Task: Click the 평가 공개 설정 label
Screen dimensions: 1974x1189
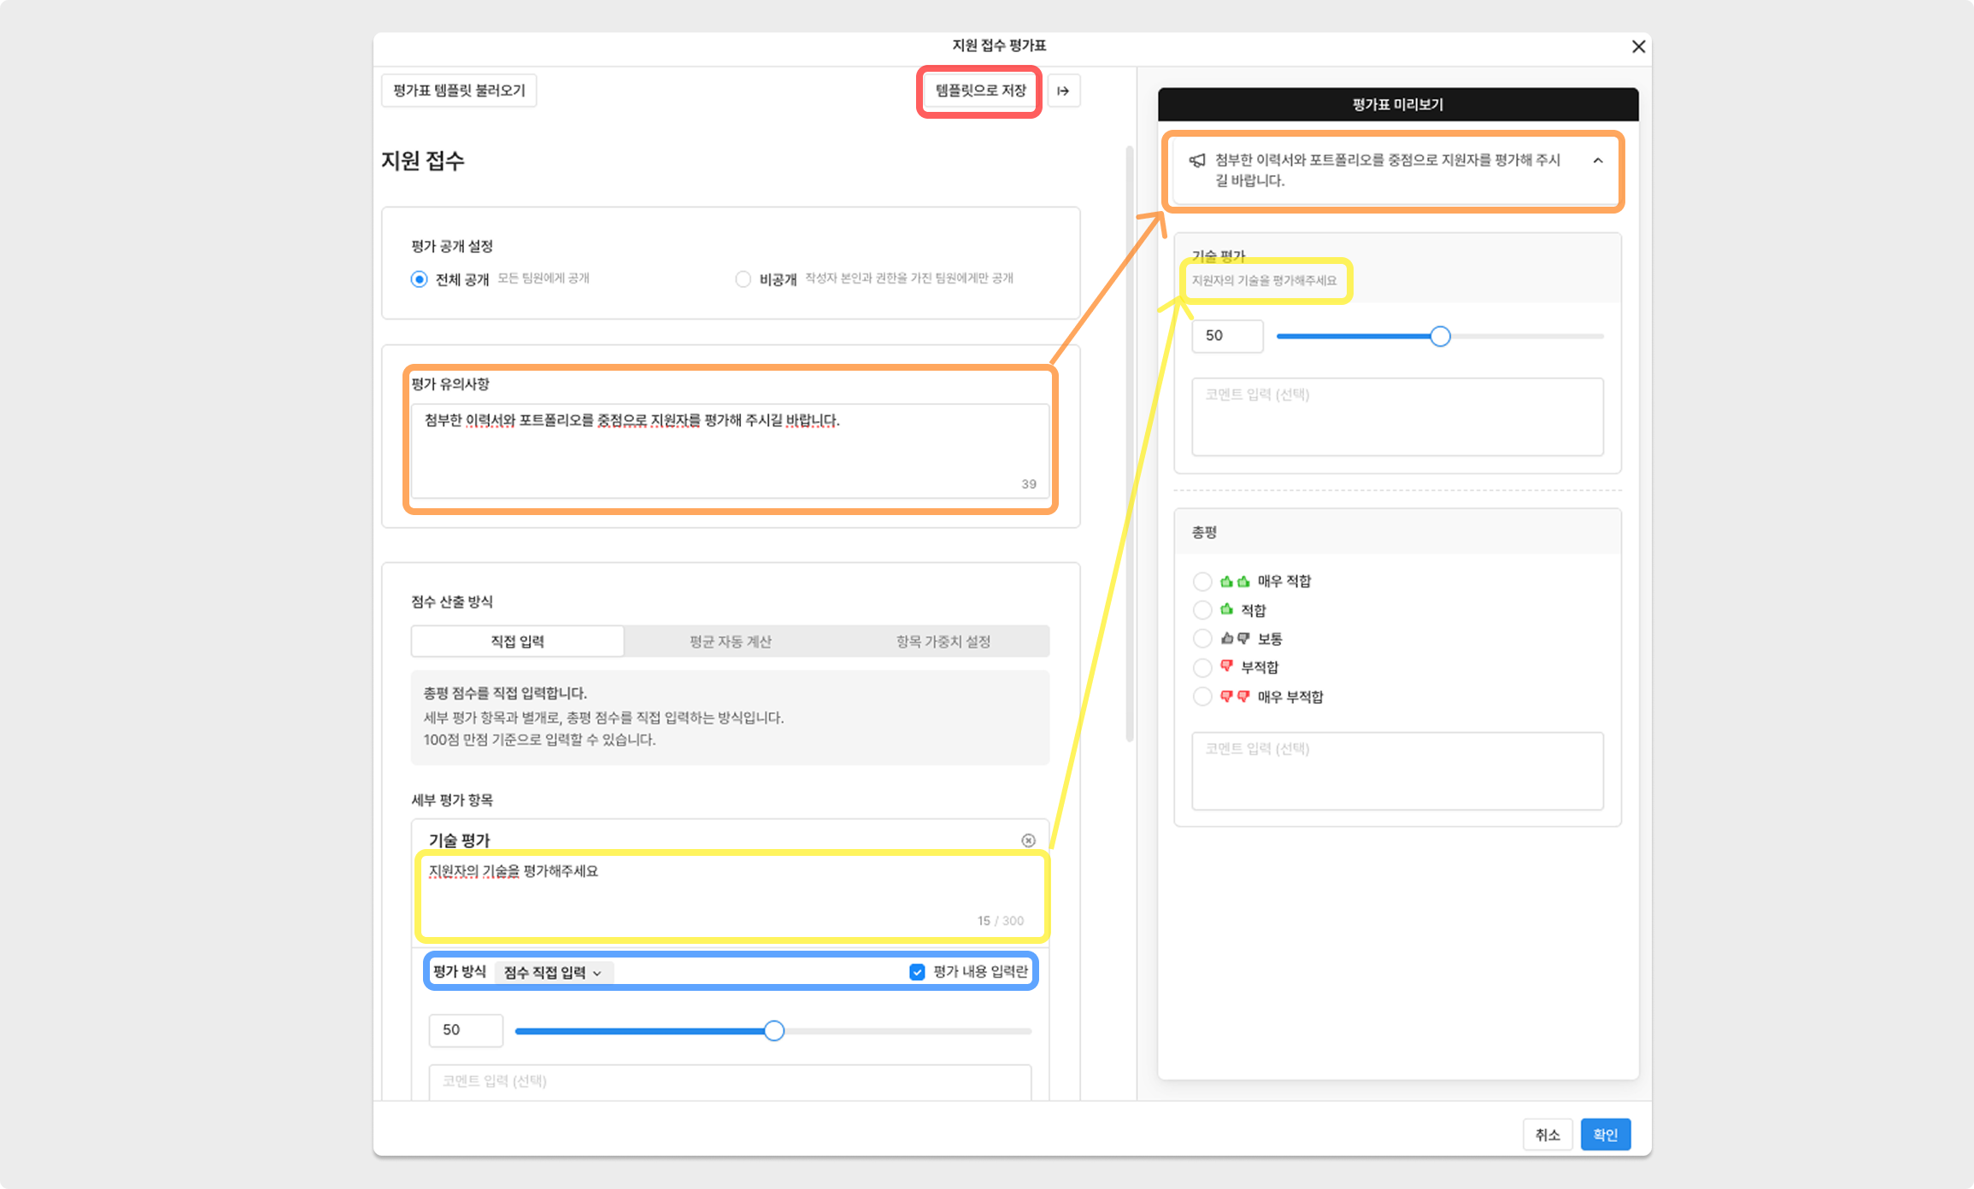Action: pos(452,246)
